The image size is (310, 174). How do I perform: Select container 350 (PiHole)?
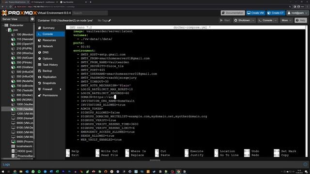(x=24, y=62)
